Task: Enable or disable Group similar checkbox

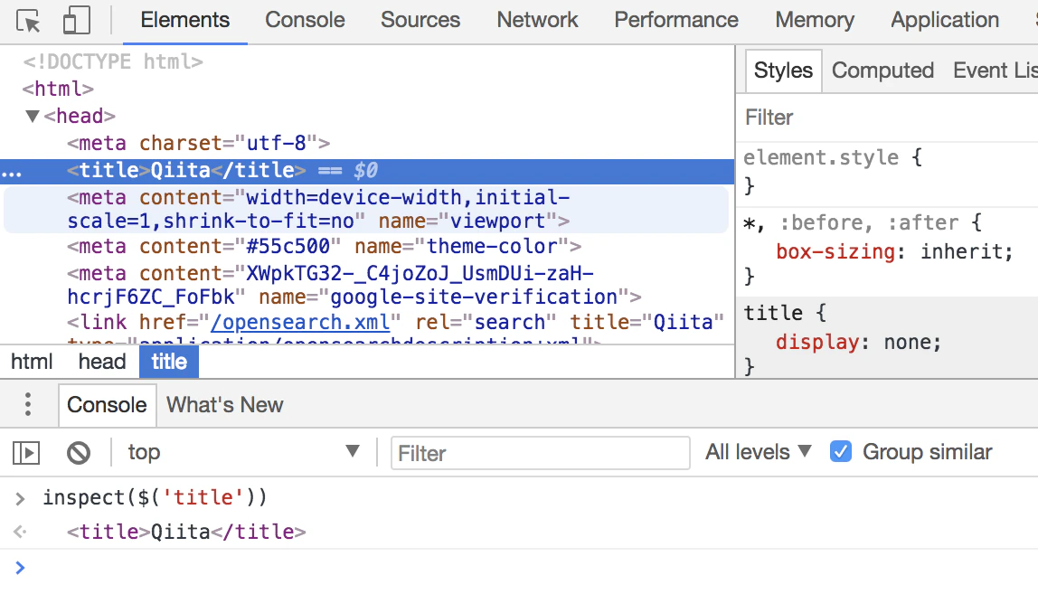Action: tap(841, 452)
